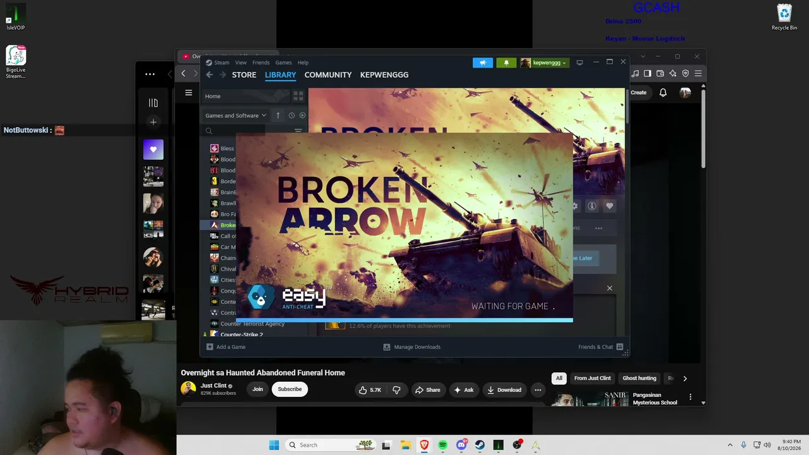The width and height of the screenshot is (809, 455).
Task: Open YouTube notifications bell
Action: [663, 93]
